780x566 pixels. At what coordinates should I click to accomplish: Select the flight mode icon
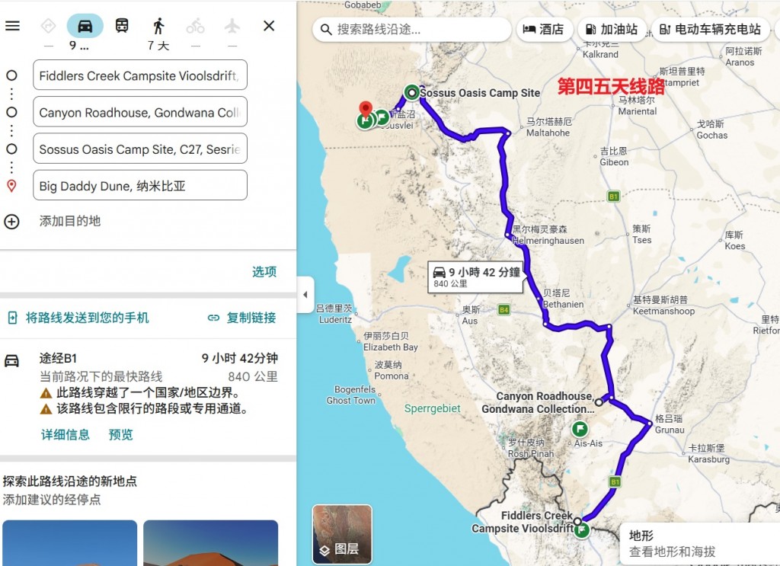point(232,26)
